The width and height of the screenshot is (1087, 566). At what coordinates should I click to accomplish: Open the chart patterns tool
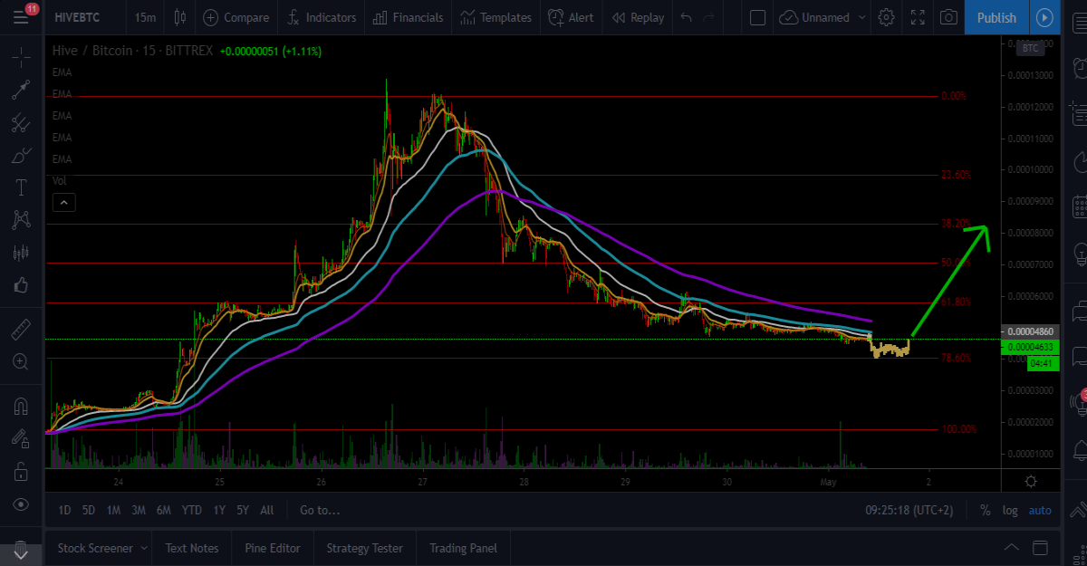point(22,219)
